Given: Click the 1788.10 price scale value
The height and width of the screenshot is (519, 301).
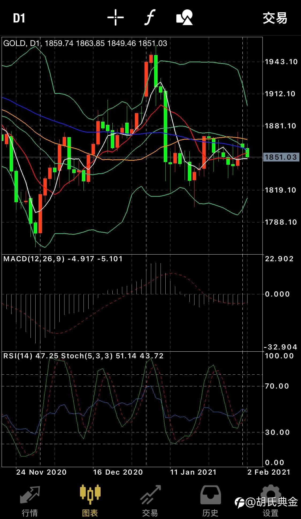Looking at the screenshot, I should tap(281, 222).
